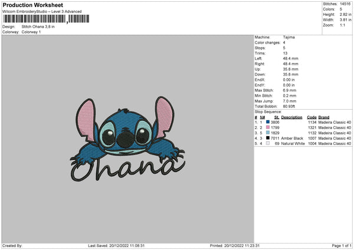Click thread code 1134
The height and width of the screenshot is (250, 354).
[x=312, y=122]
